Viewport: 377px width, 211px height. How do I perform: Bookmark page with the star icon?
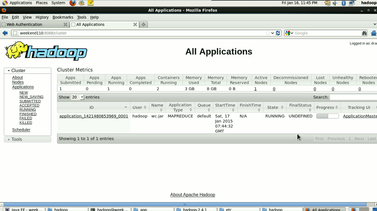268,33
